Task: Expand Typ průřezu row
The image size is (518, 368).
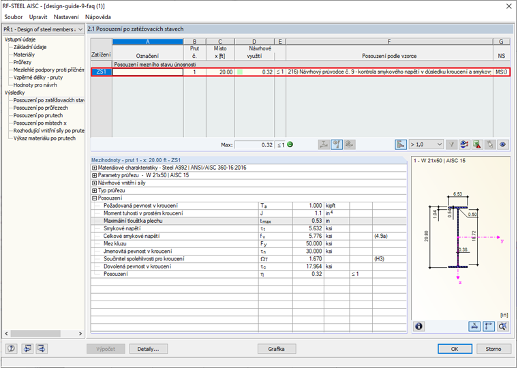Action: pyautogui.click(x=95, y=190)
